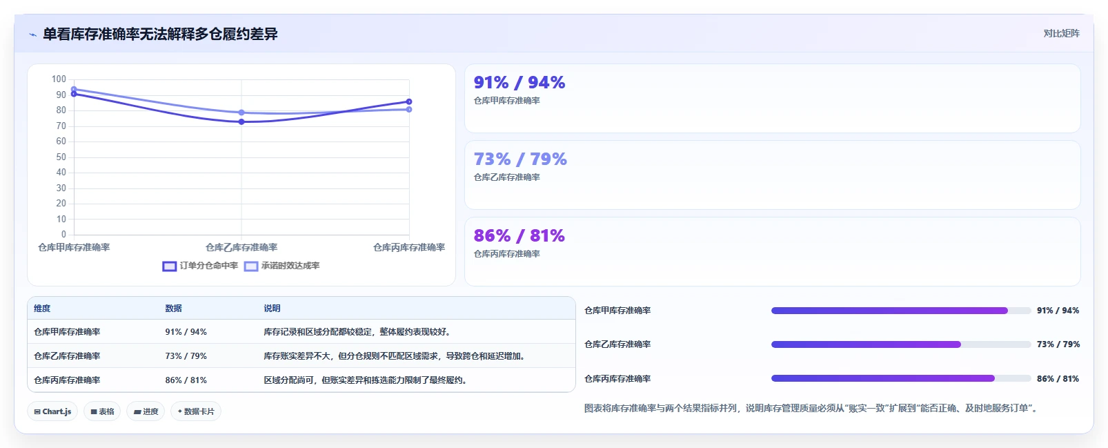Click the 仓库甲库存准确率 table row label
The height and width of the screenshot is (448, 1108).
(67, 332)
